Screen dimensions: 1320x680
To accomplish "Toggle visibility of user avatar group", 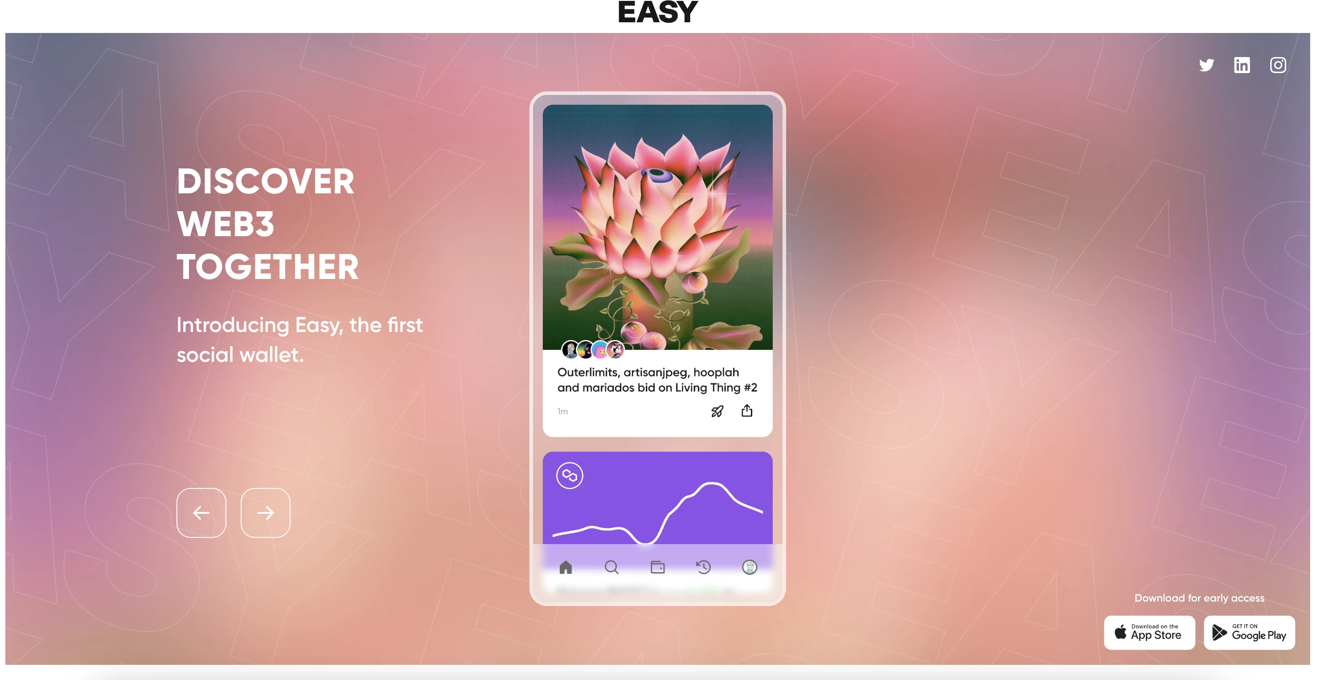I will tap(591, 347).
